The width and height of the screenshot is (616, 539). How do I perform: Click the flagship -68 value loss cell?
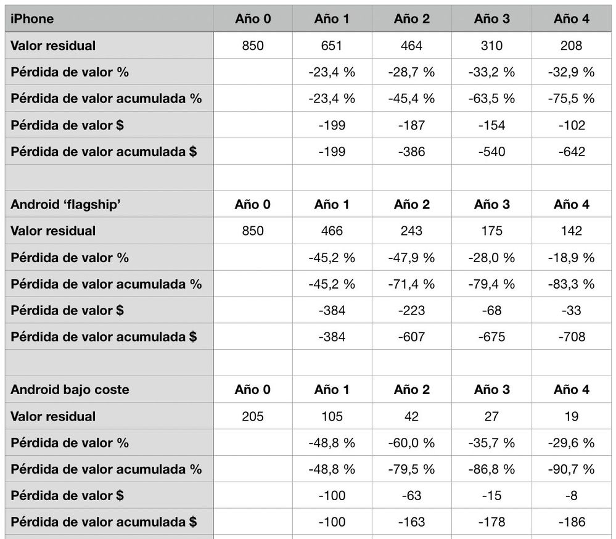coord(491,311)
